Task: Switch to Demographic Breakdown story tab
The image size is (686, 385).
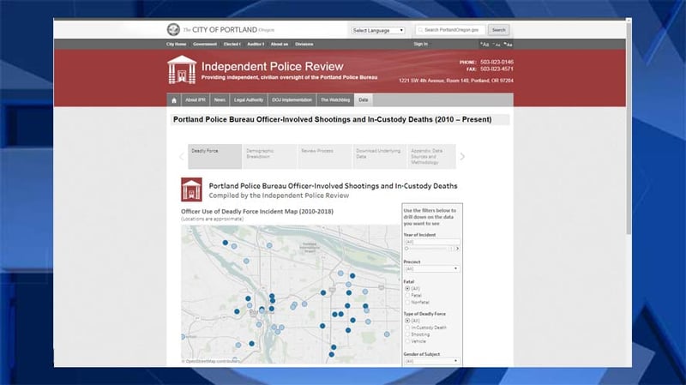Action: [270, 156]
